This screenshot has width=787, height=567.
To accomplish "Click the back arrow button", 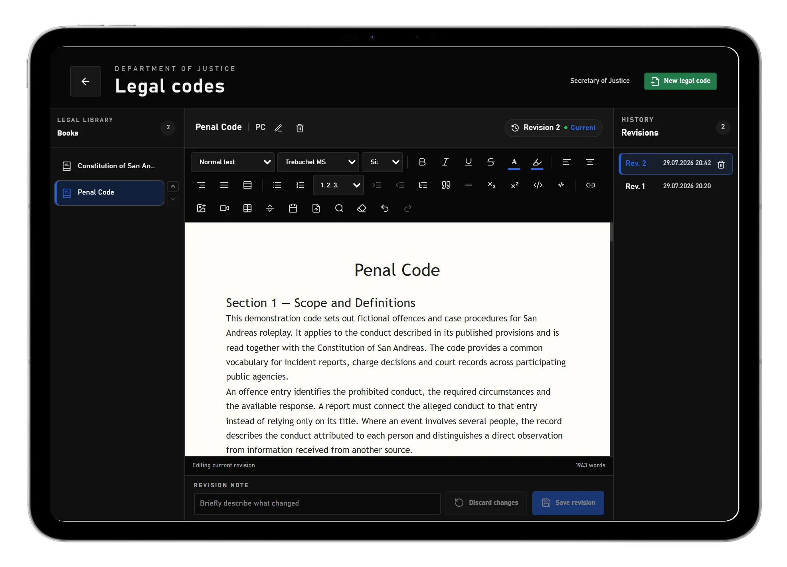I will [x=85, y=81].
